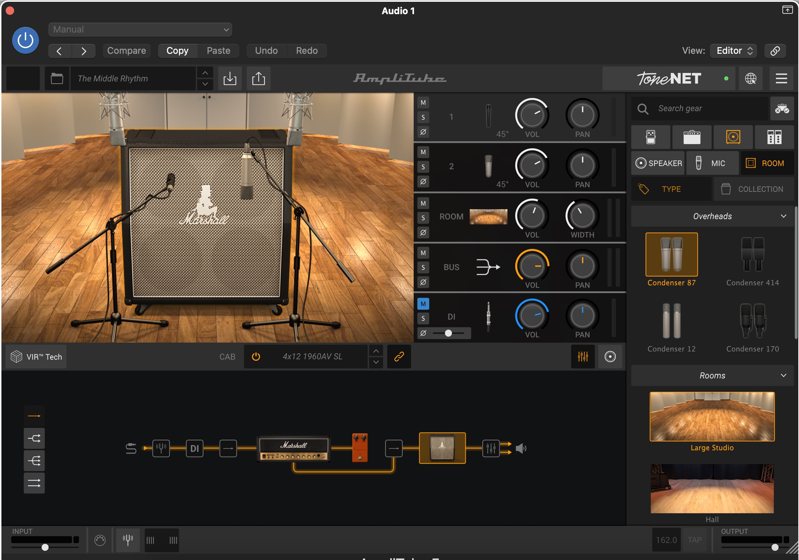Click the palette icon in bottom bar
Screen dimensions: 799x560
tap(100, 540)
